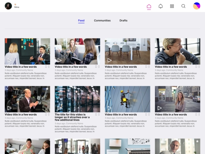205x154 pixels.
Task: Open the 'The title for this video is longer' title
Action: 72,117
